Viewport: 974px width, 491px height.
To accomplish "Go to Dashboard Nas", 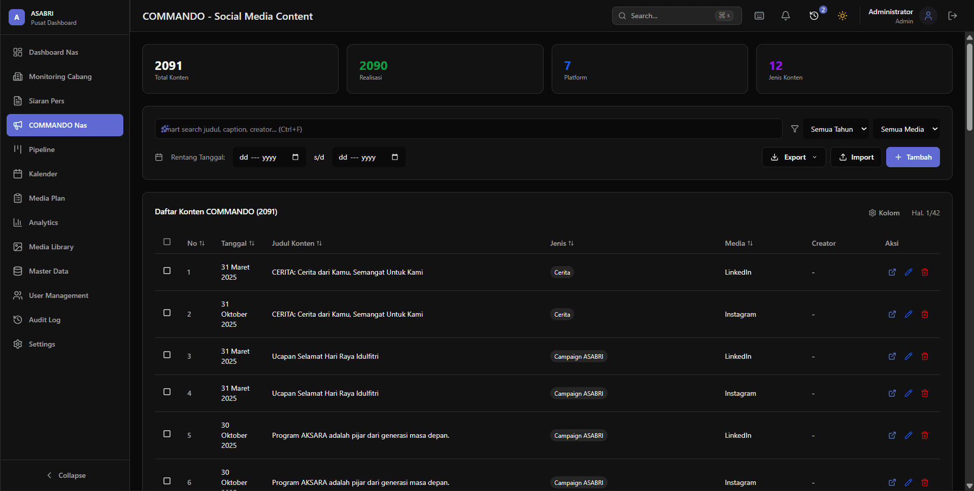I will click(65, 52).
